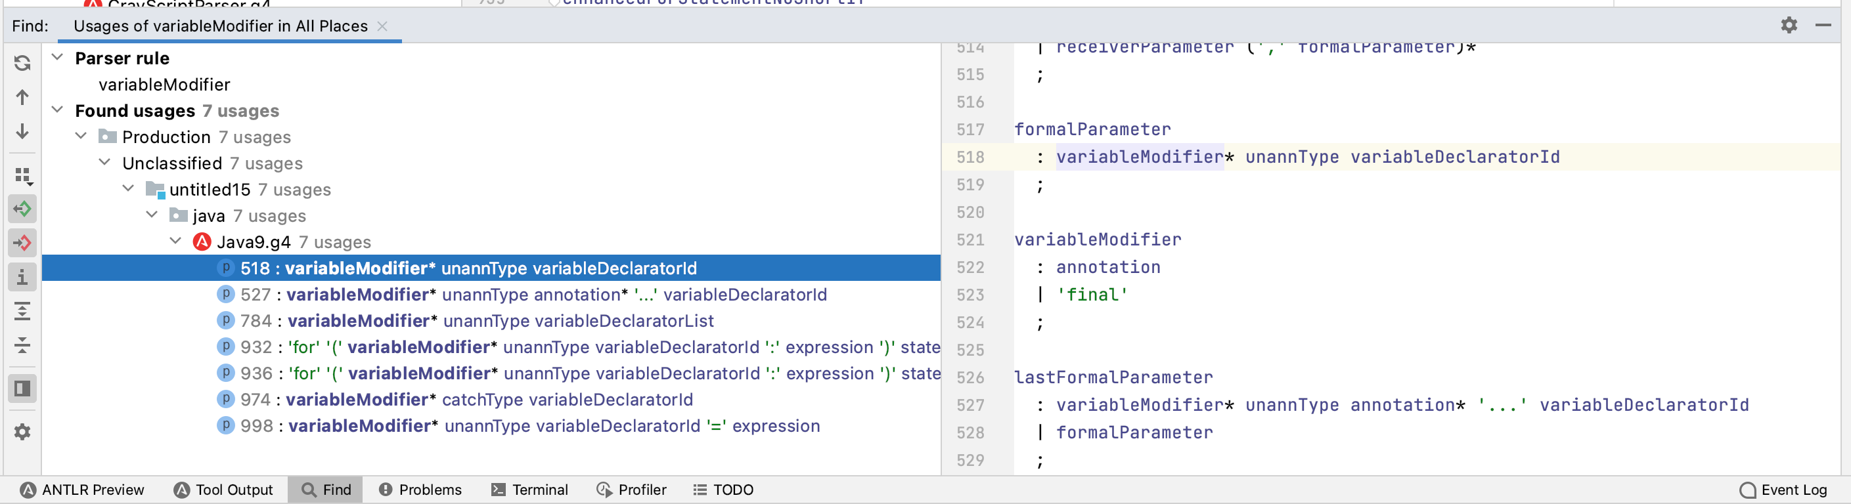
Task: Click the ANTLR file icon beside Java9.g4
Action: pos(202,242)
